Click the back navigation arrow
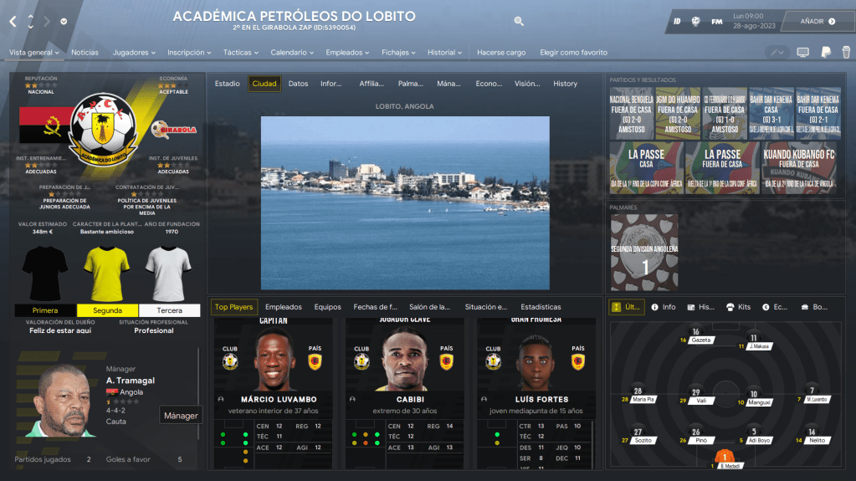 [13, 21]
